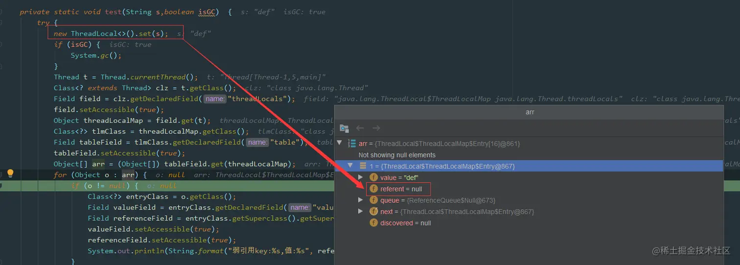Click the 'field.setAccessible(true);' line

point(109,109)
